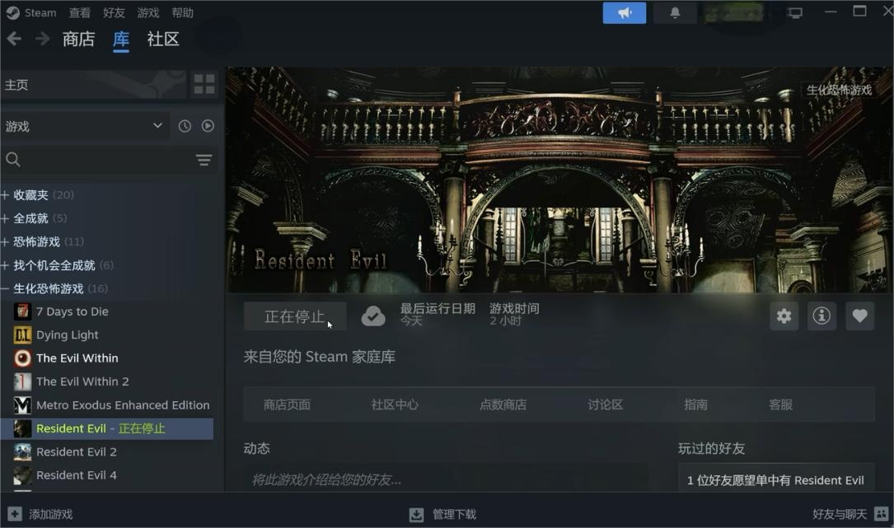The width and height of the screenshot is (894, 528).
Task: Click the megaphone announcements icon
Action: click(624, 12)
